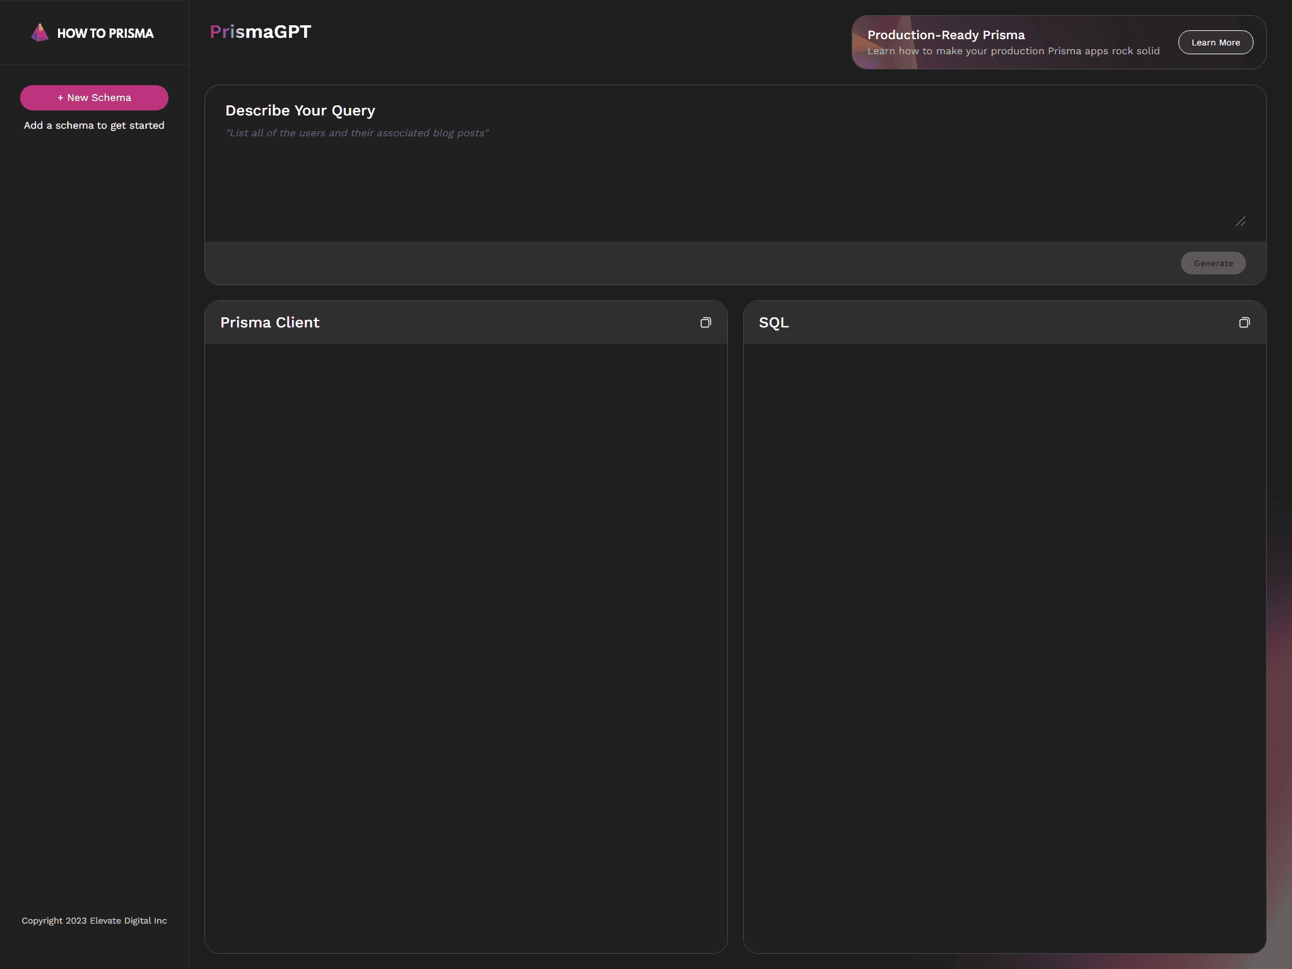Click the Prisma pyramid logo icon
1292x969 pixels.
(x=40, y=33)
